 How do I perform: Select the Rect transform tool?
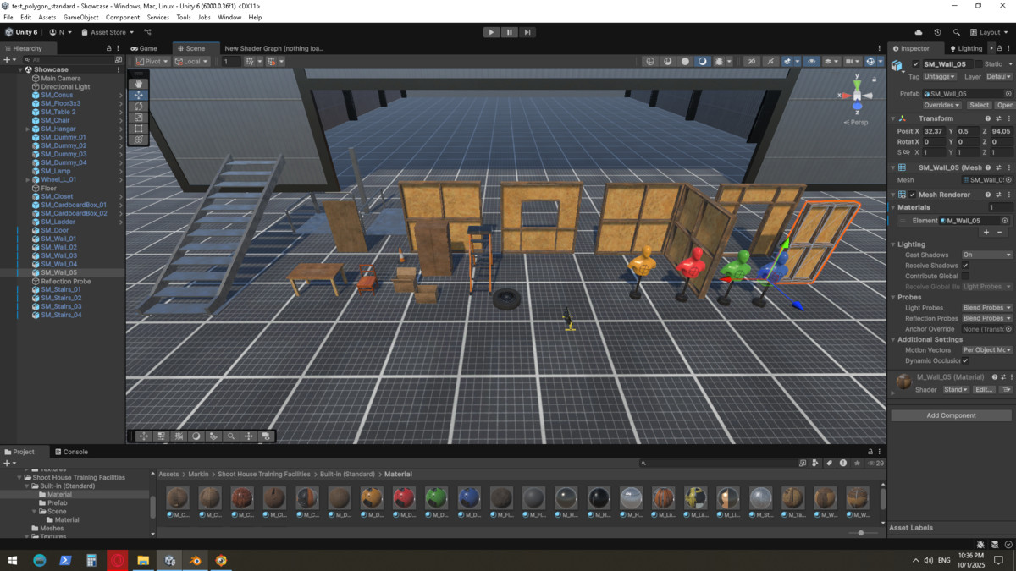(139, 129)
